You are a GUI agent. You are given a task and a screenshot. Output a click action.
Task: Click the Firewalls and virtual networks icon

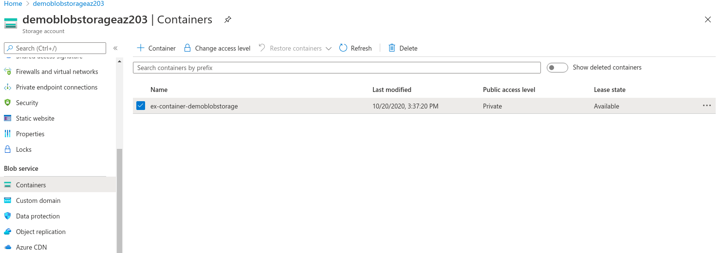point(7,72)
